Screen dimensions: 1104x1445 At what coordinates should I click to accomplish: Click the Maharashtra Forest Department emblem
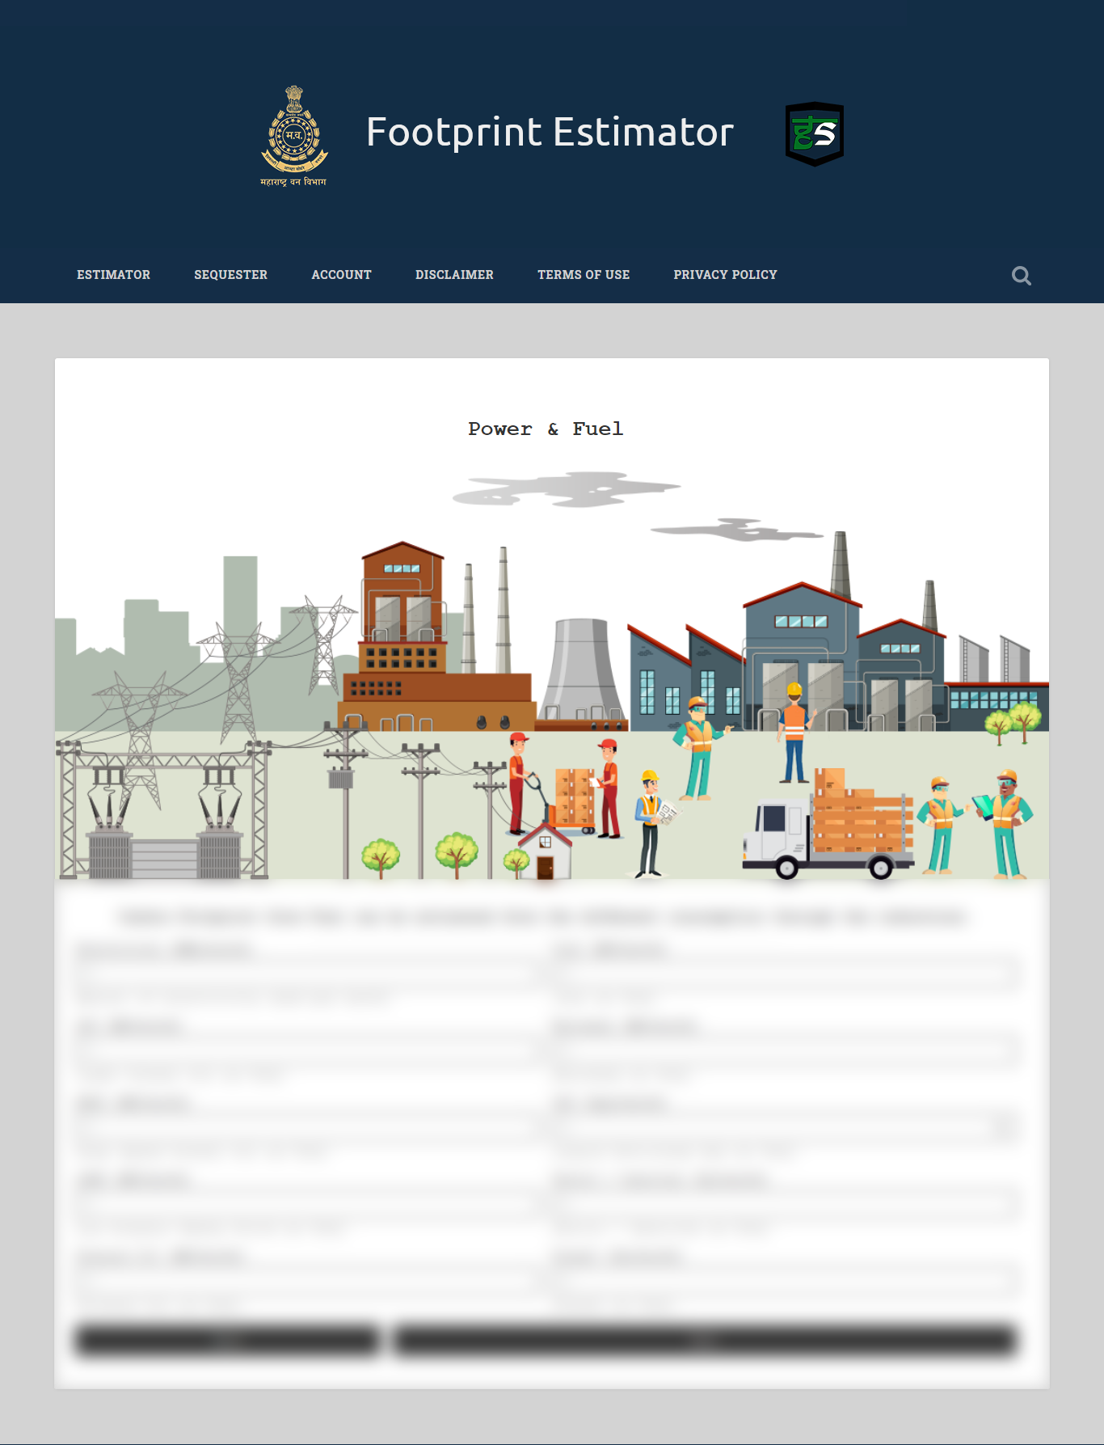[294, 136]
